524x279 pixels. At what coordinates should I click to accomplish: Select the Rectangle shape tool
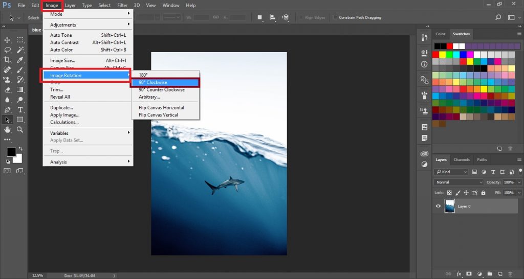[20, 120]
